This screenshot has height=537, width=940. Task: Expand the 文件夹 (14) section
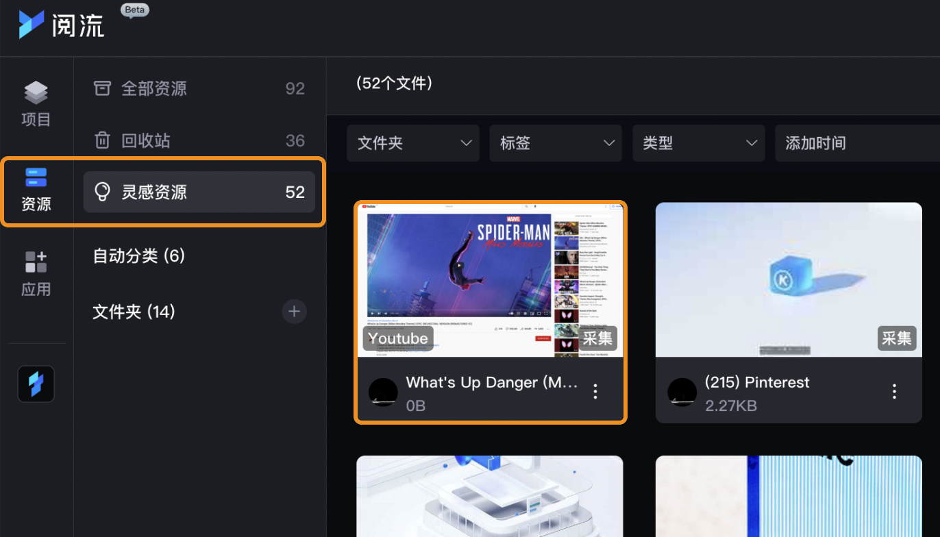[x=134, y=312]
